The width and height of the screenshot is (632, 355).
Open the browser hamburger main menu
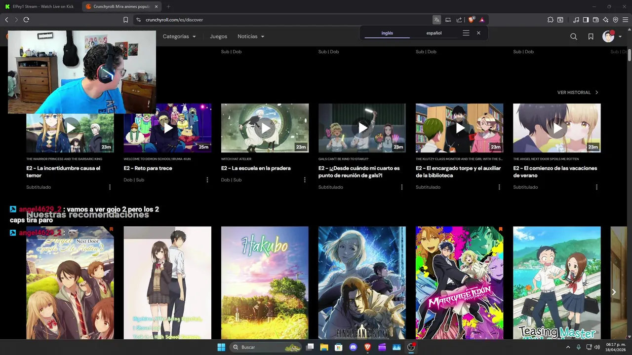625,20
